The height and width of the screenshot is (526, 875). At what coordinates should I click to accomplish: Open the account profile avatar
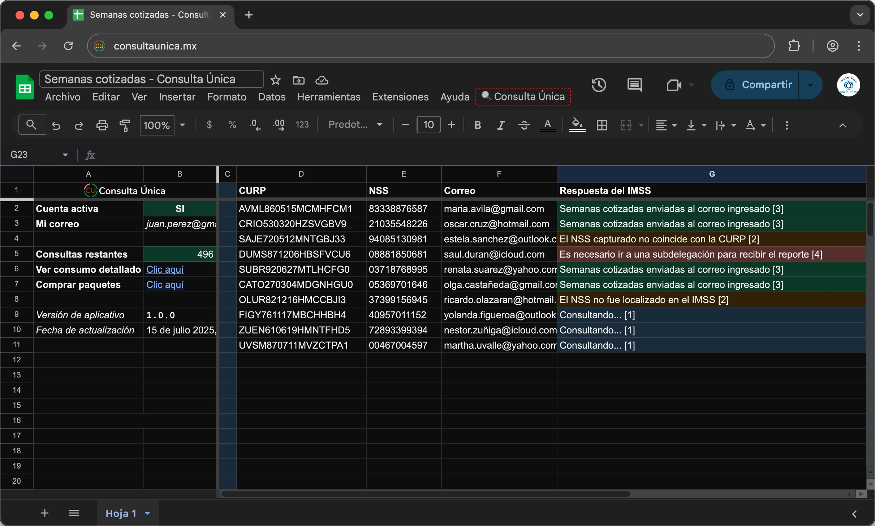click(x=848, y=85)
